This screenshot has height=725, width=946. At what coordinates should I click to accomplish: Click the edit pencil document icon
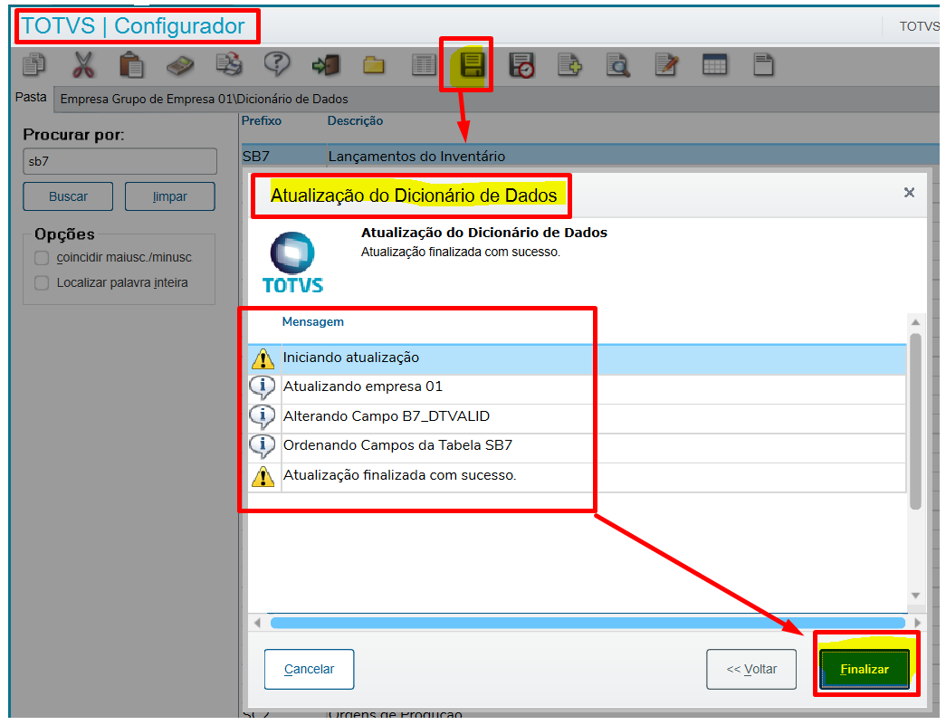[666, 64]
